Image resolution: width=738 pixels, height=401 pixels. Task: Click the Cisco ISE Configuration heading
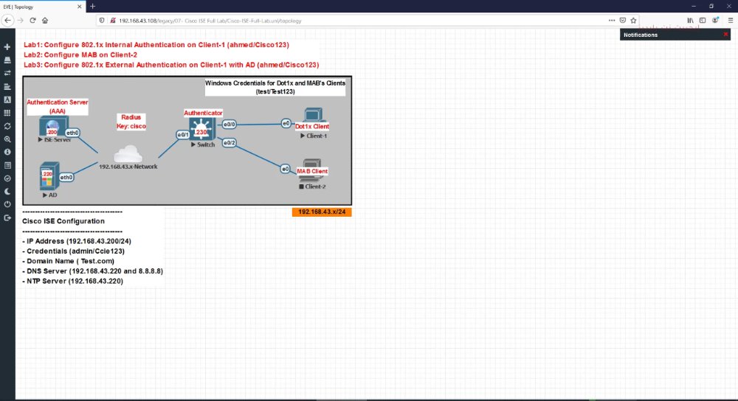pyautogui.click(x=63, y=221)
